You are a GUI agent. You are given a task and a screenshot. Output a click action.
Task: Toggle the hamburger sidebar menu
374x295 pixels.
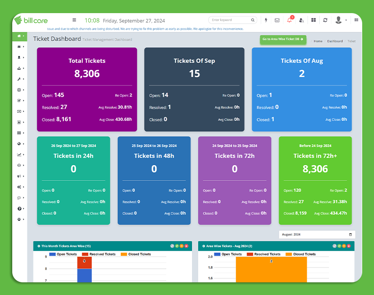(74, 20)
